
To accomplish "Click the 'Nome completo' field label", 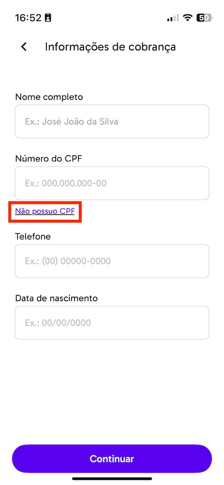I will click(49, 97).
